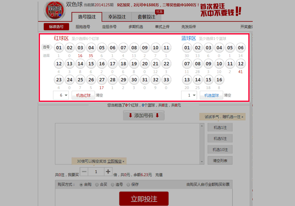Viewport: 295px width, 206px height.
Task: Click the 双色球 lottery logo
Action: point(55,11)
